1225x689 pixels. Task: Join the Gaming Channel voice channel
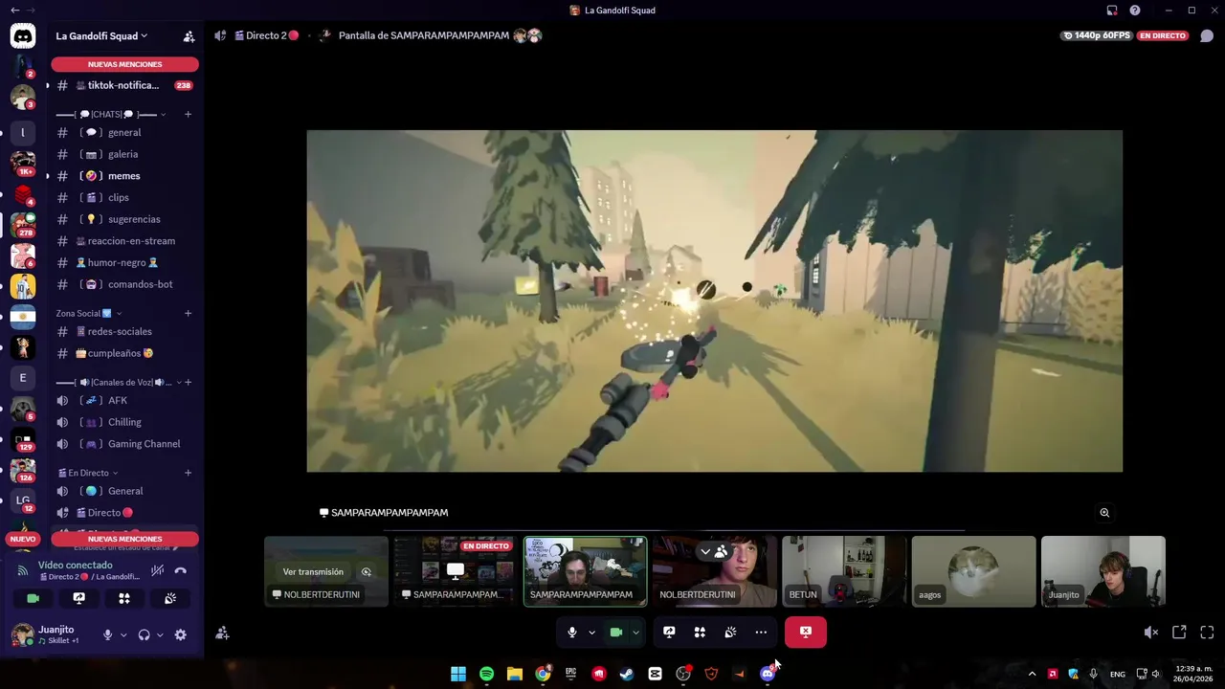124,444
